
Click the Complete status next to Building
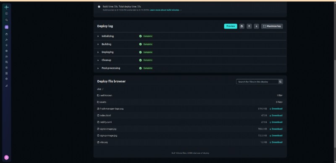point(148,44)
